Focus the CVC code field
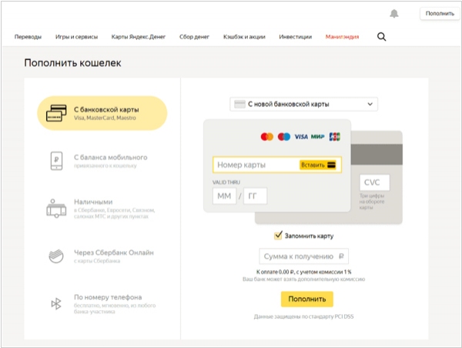Image resolution: width=462 pixels, height=348 pixels. coord(374,182)
